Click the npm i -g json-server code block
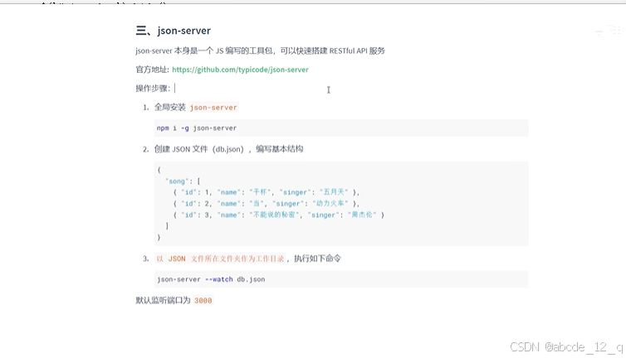Viewport: 626px width, 358px height. [x=341, y=128]
